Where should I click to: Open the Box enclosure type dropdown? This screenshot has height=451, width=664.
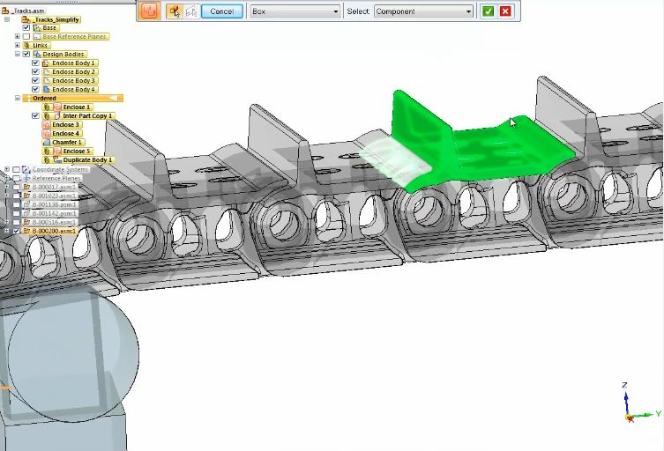295,11
